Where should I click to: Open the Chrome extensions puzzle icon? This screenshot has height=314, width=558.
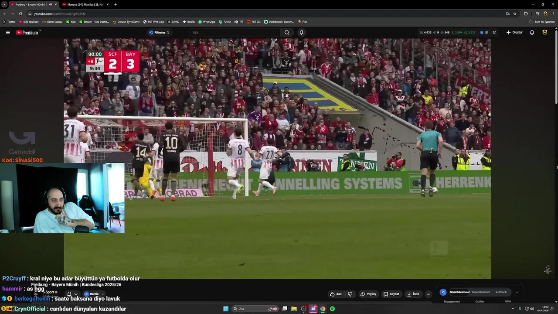point(526,14)
